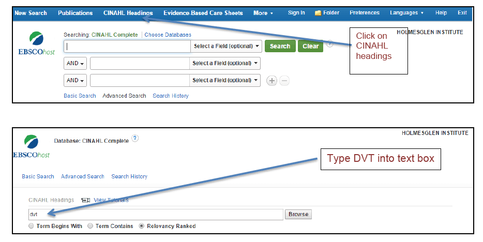
Task: Open Preferences in the top bar
Action: coord(365,12)
